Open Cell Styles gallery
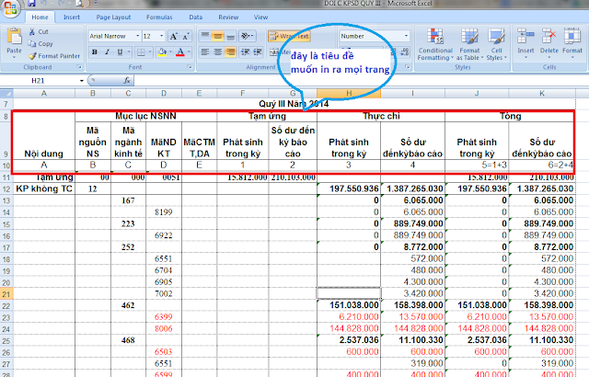589x377 pixels. [x=497, y=44]
